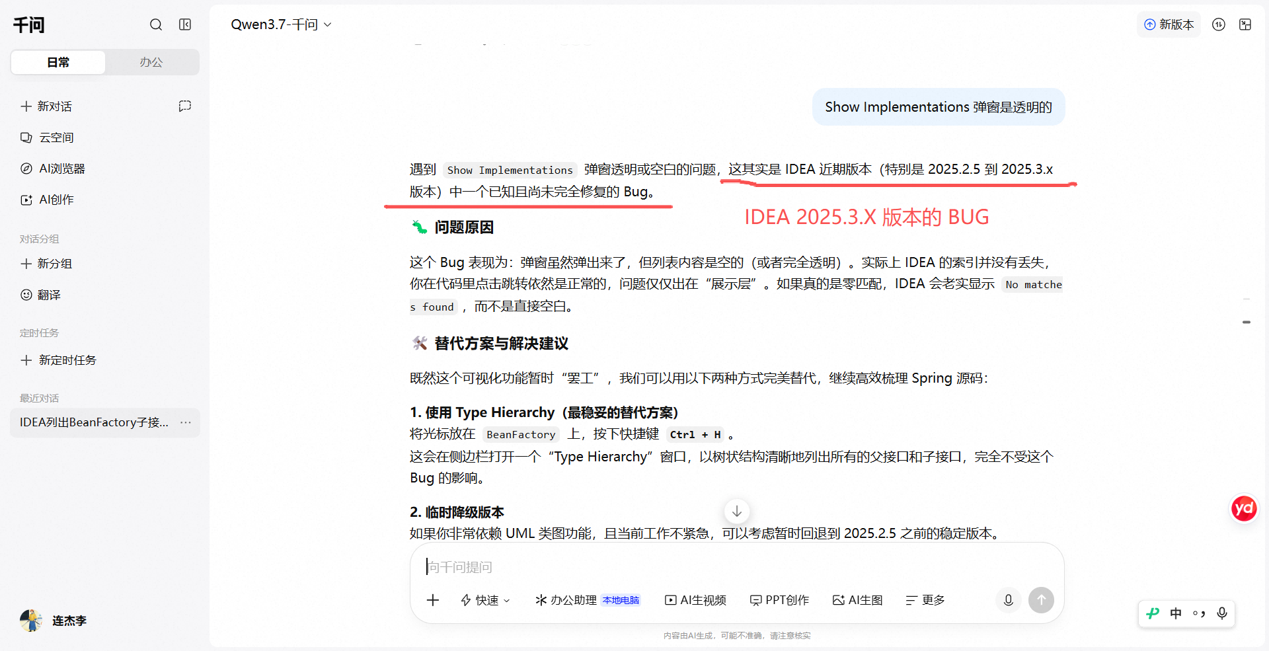Click the 千问 logo
This screenshot has width=1269, height=651.
coord(29,25)
